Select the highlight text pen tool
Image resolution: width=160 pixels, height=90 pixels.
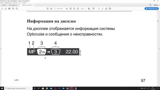click(102, 8)
